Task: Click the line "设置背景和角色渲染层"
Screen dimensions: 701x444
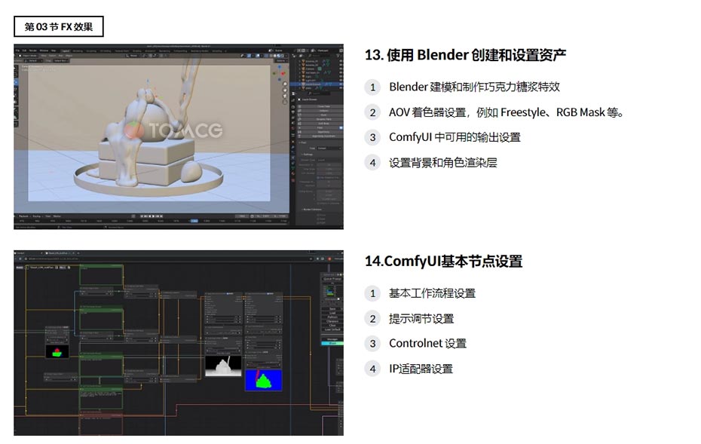Action: (x=443, y=163)
